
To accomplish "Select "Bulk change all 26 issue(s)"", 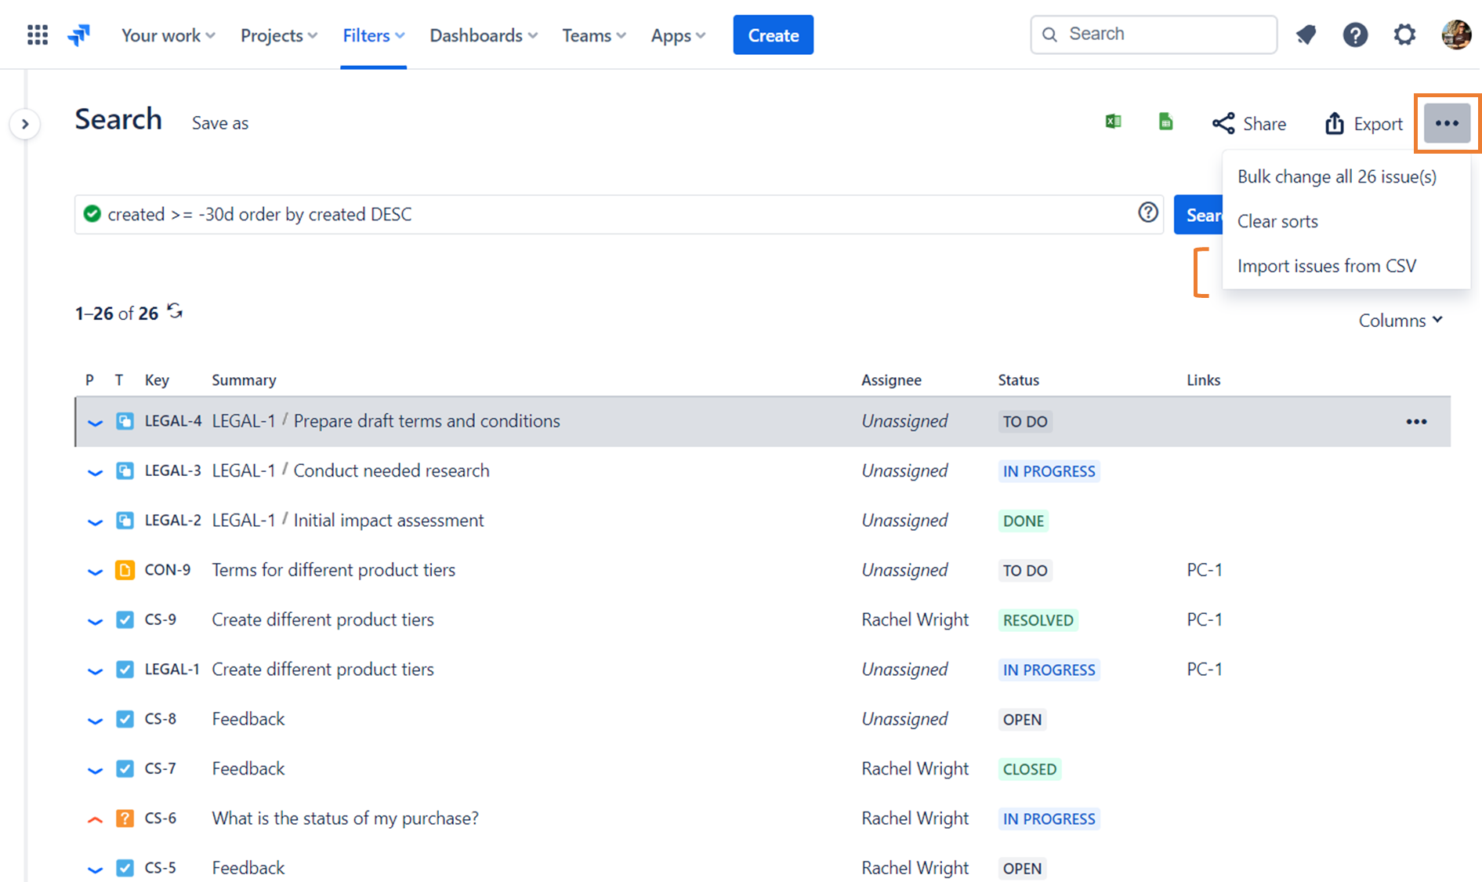I will point(1336,176).
